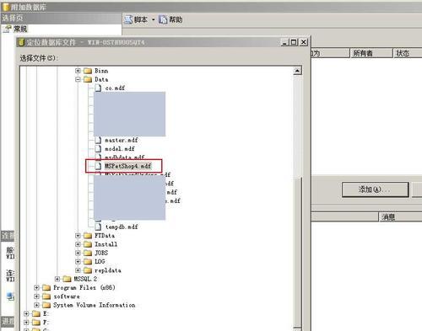Click the file list scroll-up arrow
The image size is (422, 331).
coord(297,71)
